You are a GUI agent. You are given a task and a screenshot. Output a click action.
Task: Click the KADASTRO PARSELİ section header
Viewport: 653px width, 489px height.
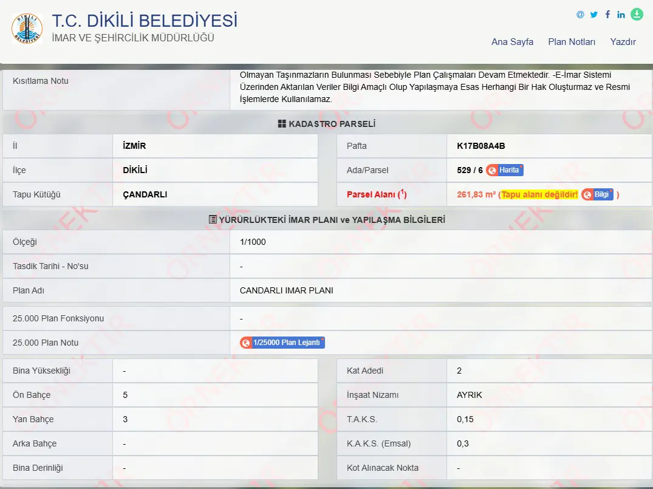327,124
